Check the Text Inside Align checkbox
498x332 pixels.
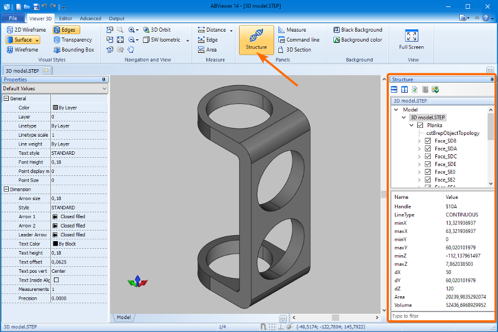[x=56, y=280]
